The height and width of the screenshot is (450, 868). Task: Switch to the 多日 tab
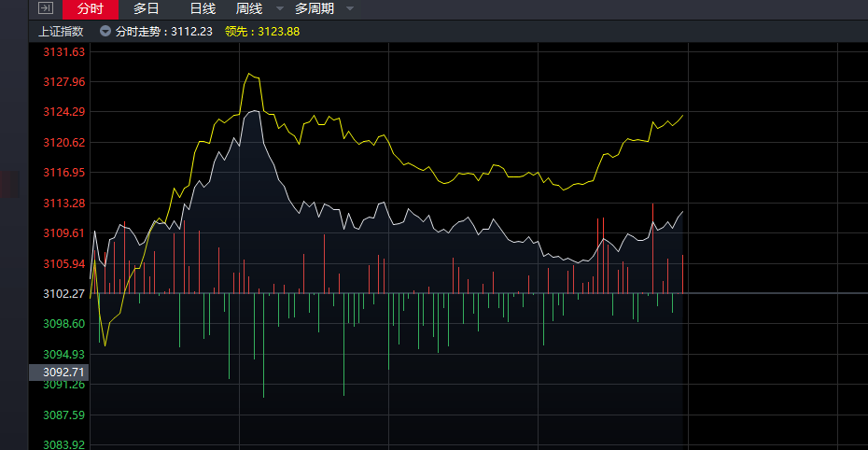click(x=147, y=8)
